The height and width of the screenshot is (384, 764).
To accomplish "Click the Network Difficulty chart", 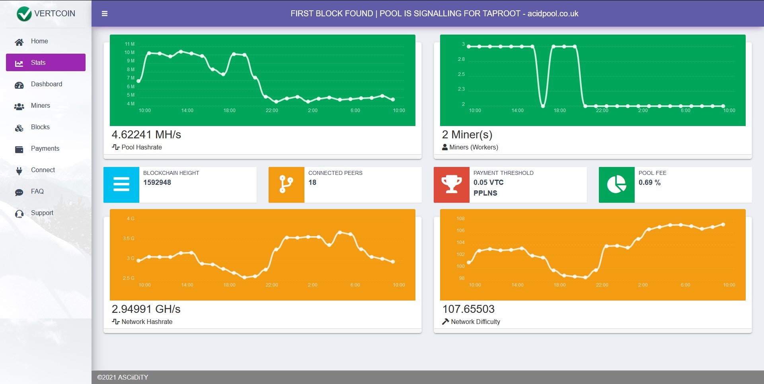I will pos(593,255).
